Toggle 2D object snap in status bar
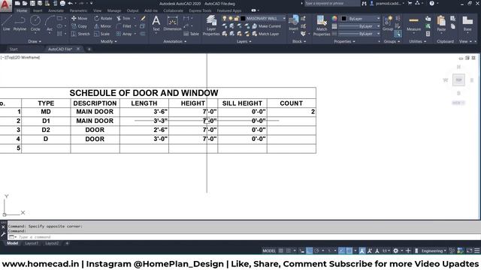The image size is (481, 270). 349,250
